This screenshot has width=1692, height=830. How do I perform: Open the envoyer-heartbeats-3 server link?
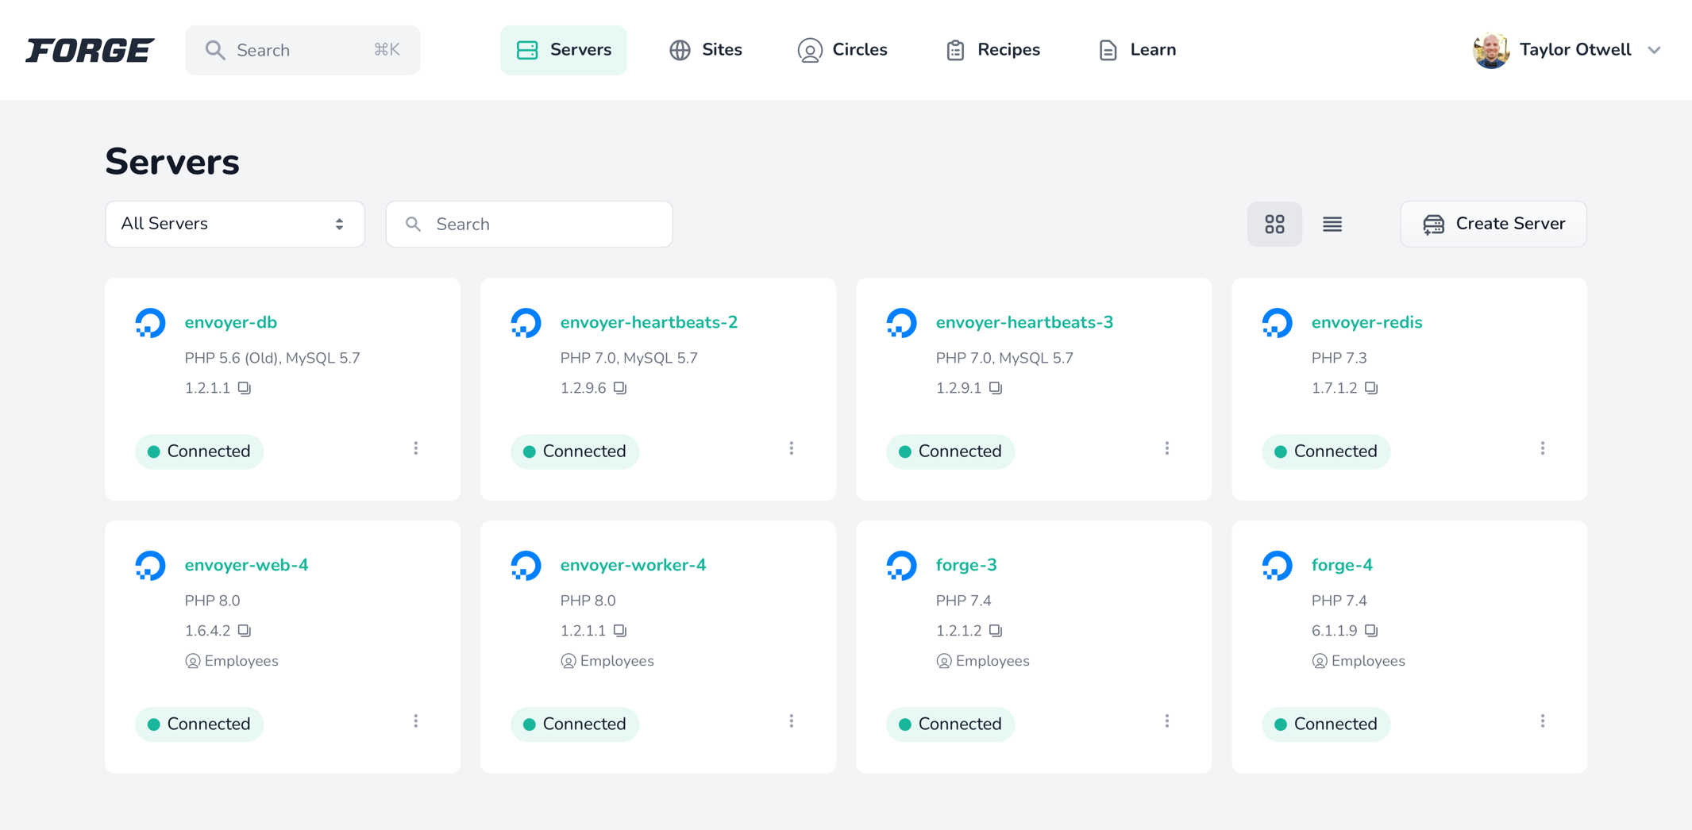click(1024, 322)
